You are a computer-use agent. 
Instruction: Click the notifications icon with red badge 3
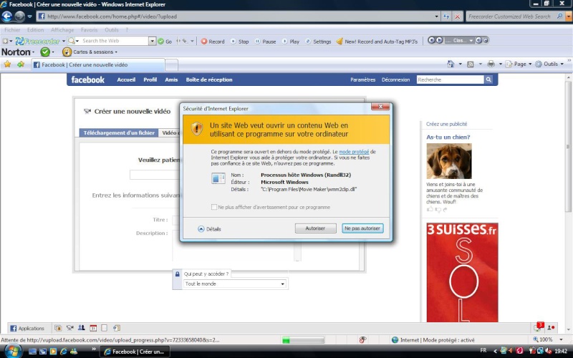point(539,326)
